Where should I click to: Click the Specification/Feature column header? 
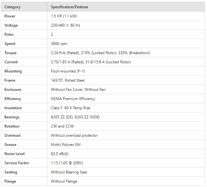[x=69, y=7]
